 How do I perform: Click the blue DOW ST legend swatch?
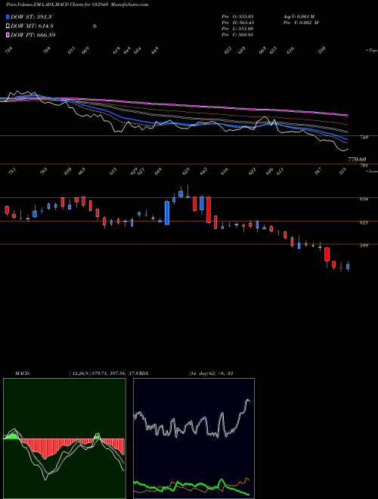tap(8, 17)
